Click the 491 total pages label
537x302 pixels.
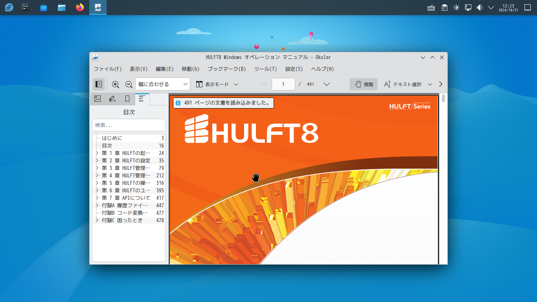(x=311, y=84)
